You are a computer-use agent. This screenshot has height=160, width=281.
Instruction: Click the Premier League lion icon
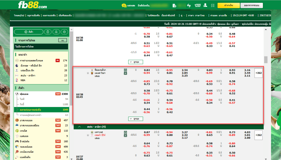coord(17,66)
